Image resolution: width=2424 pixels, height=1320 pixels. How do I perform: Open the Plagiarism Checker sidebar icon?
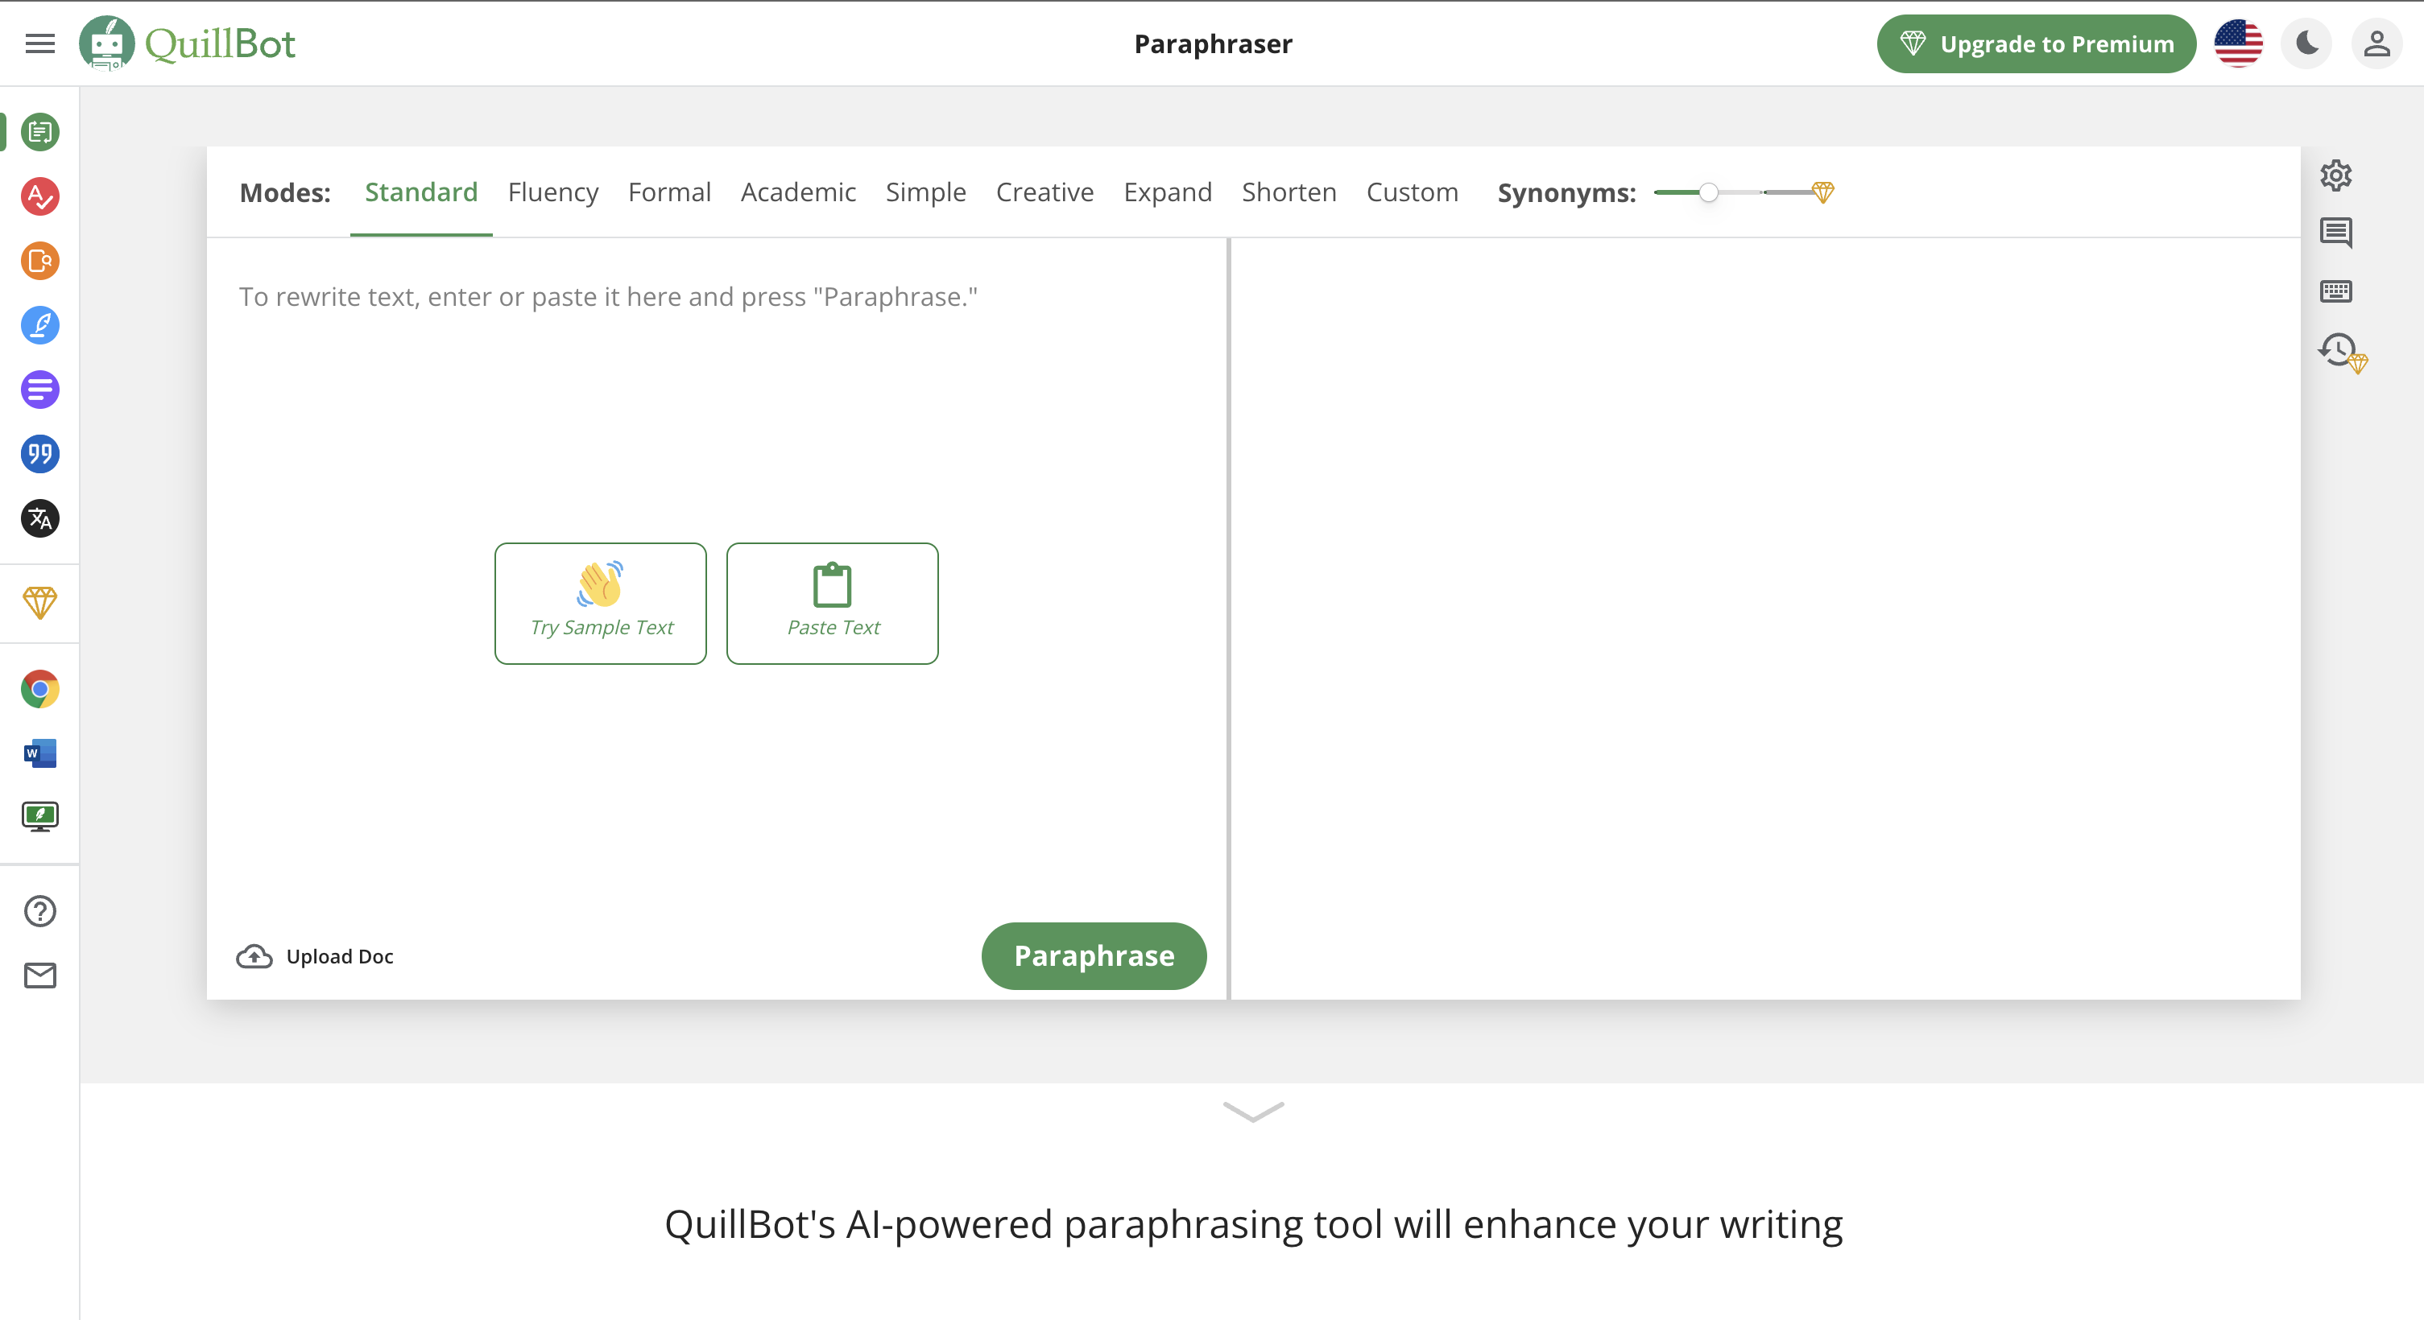coord(39,261)
